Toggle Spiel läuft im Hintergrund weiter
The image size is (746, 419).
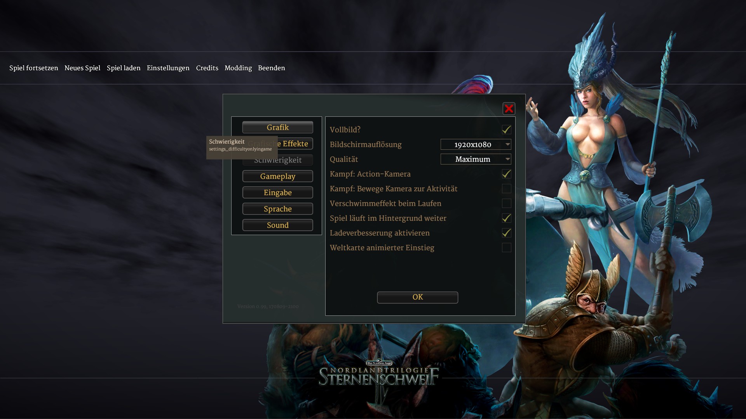click(x=506, y=218)
